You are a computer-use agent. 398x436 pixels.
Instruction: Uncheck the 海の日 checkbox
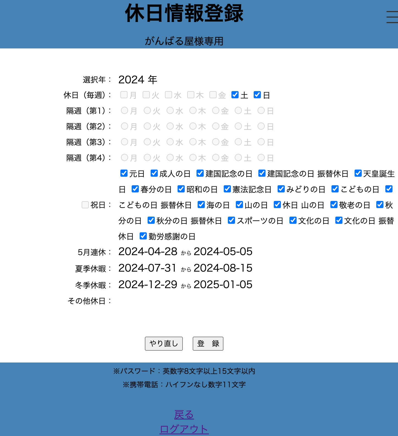201,205
